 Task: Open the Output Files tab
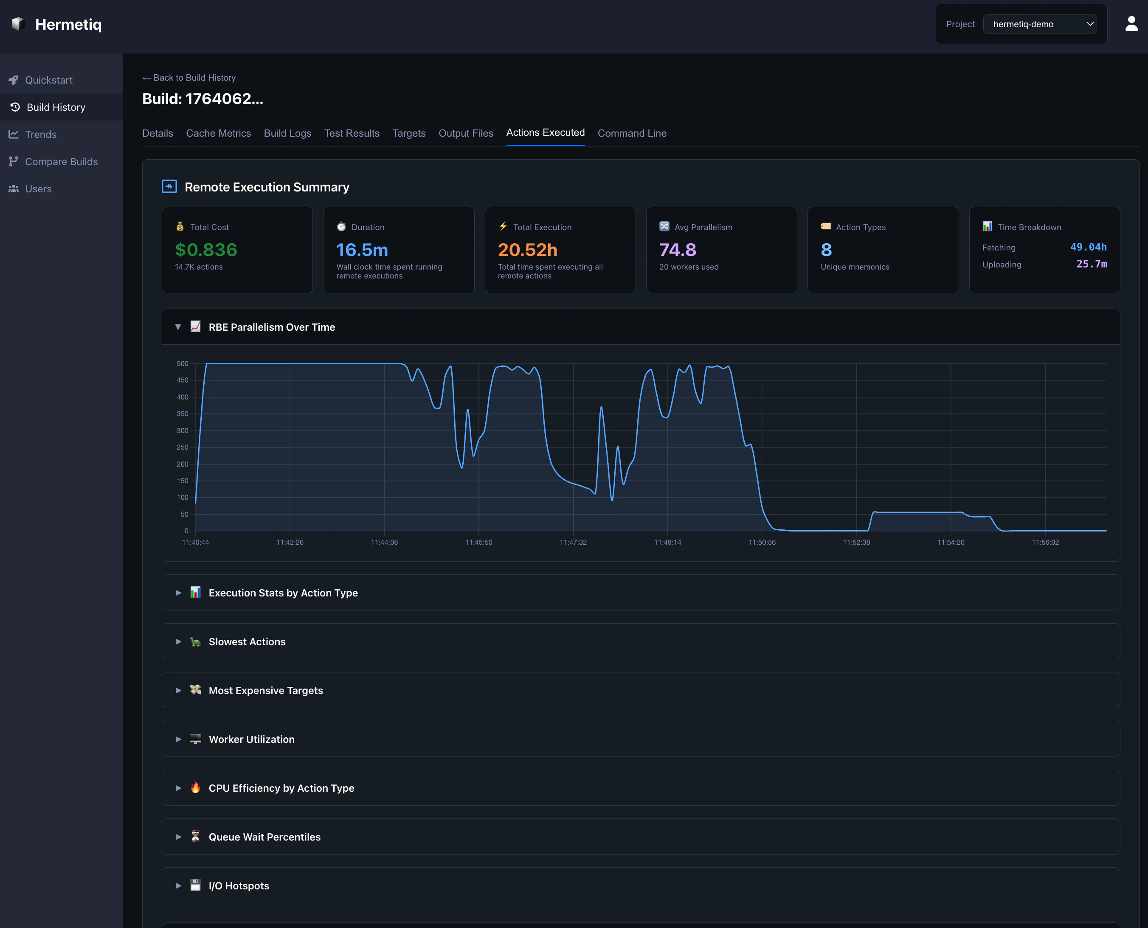point(466,133)
